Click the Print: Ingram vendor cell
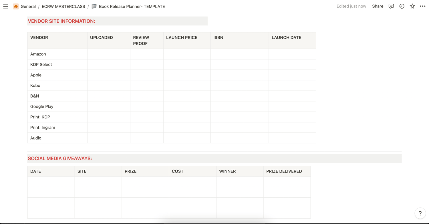 tap(57, 128)
